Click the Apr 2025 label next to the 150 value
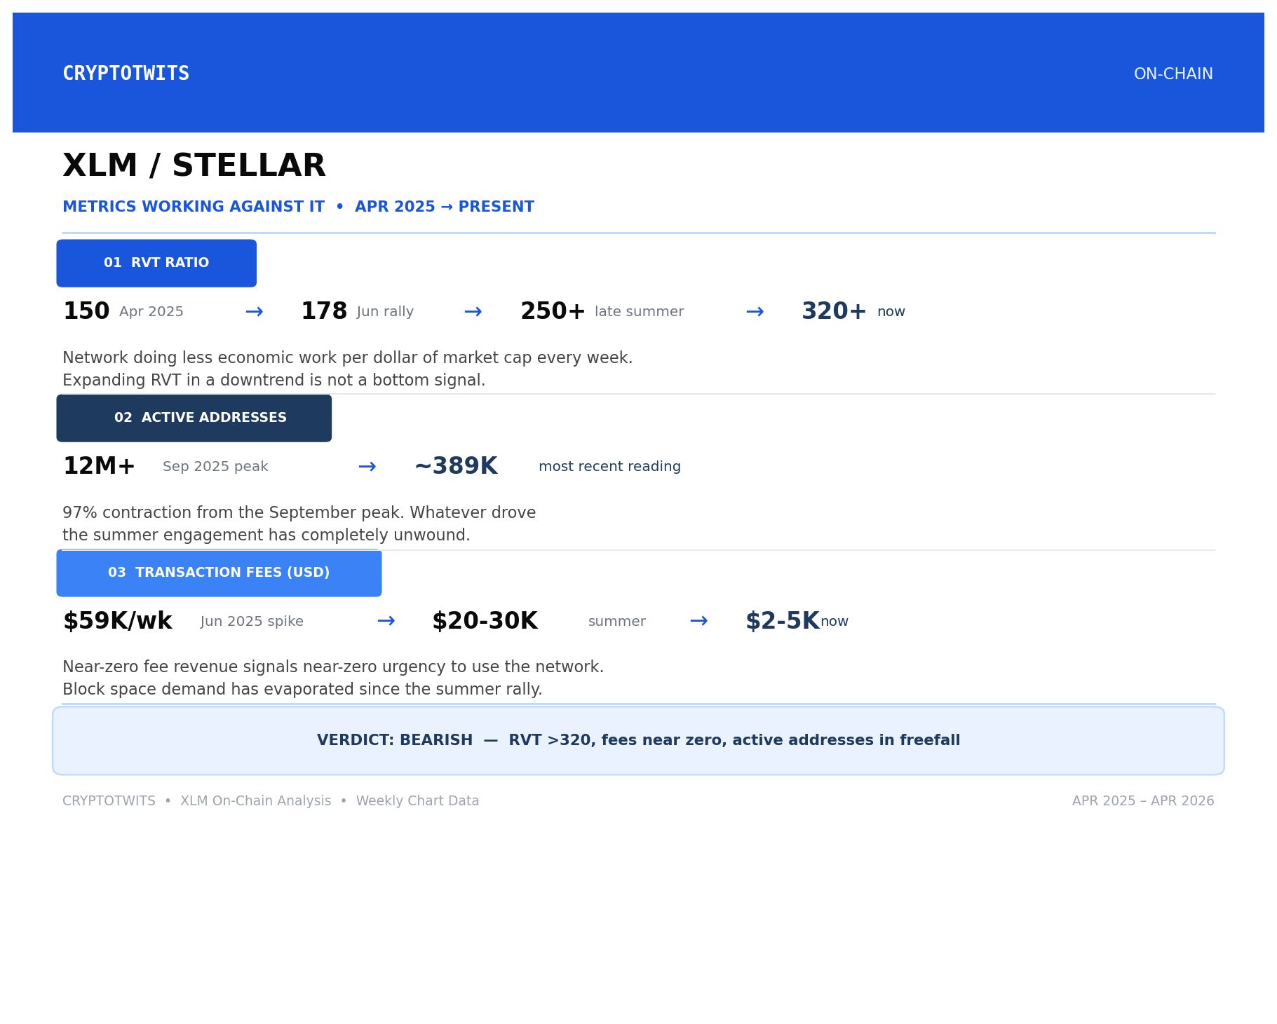This screenshot has height=1024, width=1277. 151,312
